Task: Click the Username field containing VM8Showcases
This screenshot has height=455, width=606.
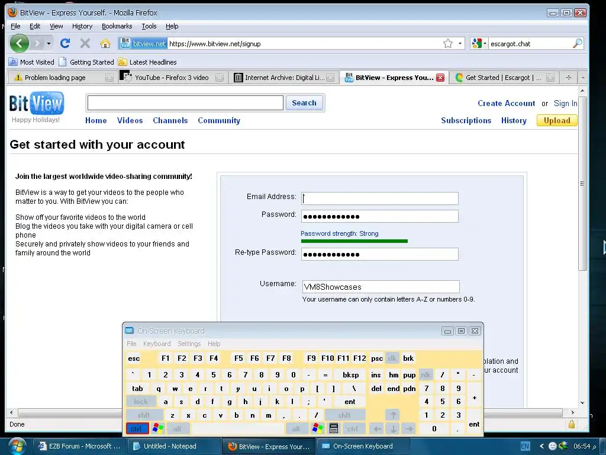Action: coord(381,287)
